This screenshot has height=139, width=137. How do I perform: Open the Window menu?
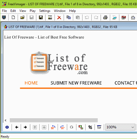pyautogui.click(x=60, y=11)
